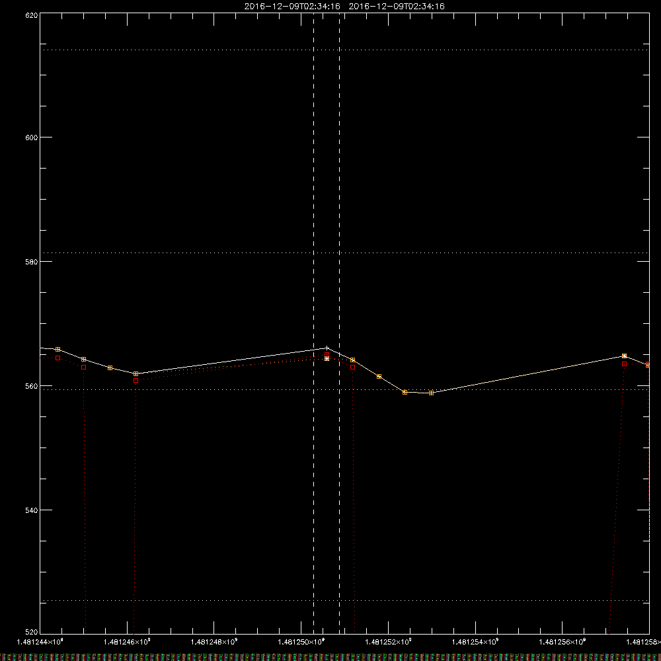The width and height of the screenshot is (661, 661).
Task: Click the y-axis label 600
Action: coord(32,137)
